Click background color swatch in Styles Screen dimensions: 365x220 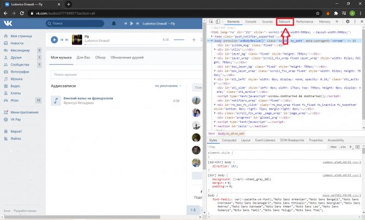click(x=234, y=179)
